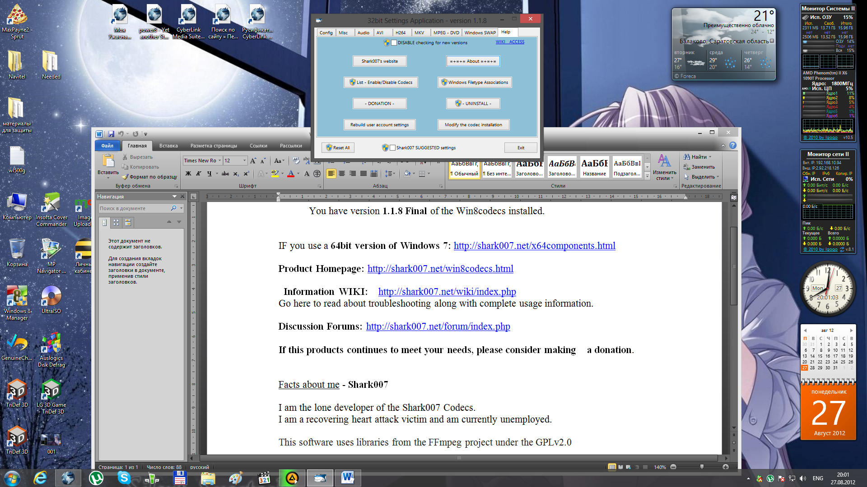
Task: Apply italic formatting button
Action: pos(198,174)
